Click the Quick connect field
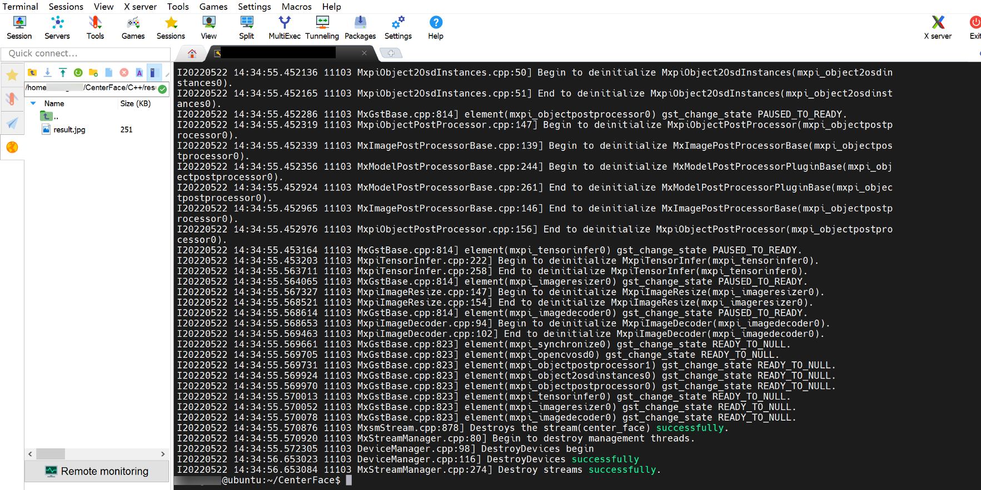981x490 pixels. tap(86, 53)
